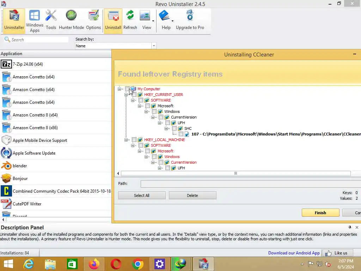Select the Apple Mobile Device Support icon

[6, 140]
